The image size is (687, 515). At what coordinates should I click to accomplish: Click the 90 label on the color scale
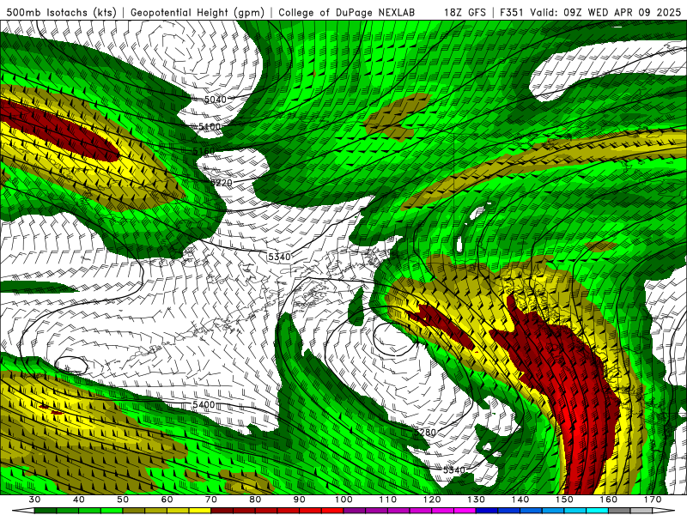pyautogui.click(x=299, y=500)
